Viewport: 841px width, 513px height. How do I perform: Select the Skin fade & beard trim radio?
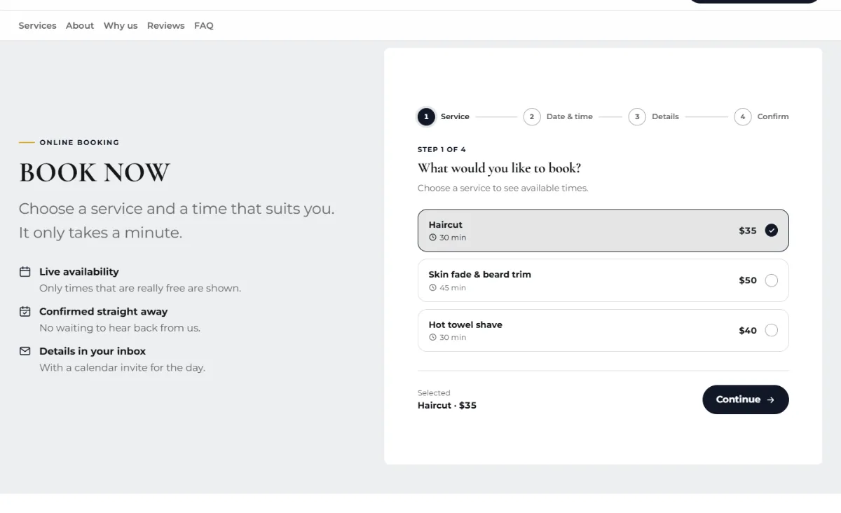(x=772, y=280)
